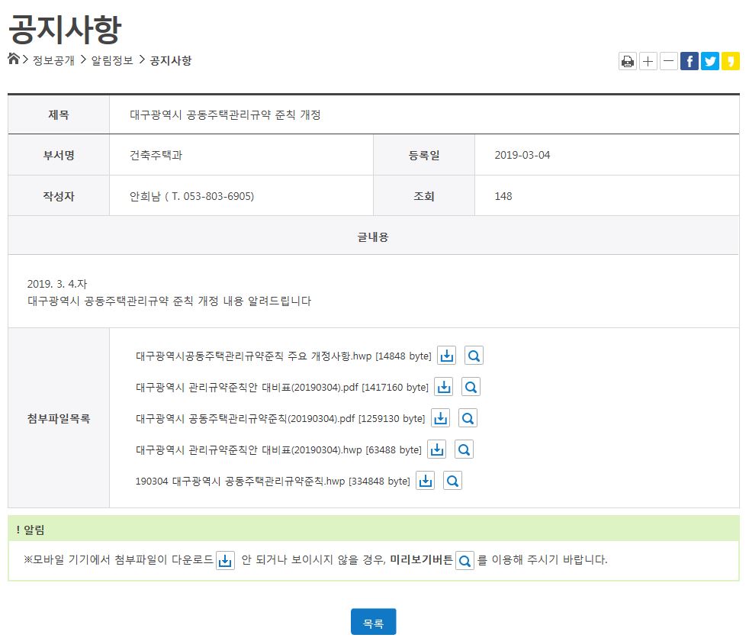749x641 pixels.
Task: Preview 대비표(20190304).hwp attachment
Action: (464, 449)
